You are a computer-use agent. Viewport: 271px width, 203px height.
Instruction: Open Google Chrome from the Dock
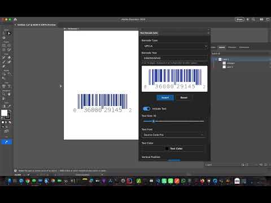click(x=28, y=181)
